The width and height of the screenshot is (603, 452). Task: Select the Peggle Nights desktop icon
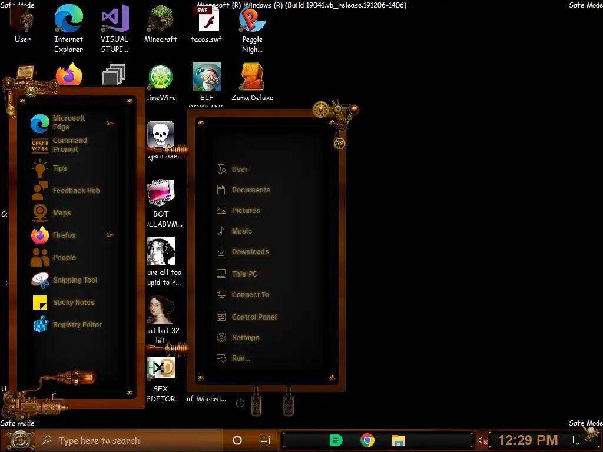click(x=252, y=28)
